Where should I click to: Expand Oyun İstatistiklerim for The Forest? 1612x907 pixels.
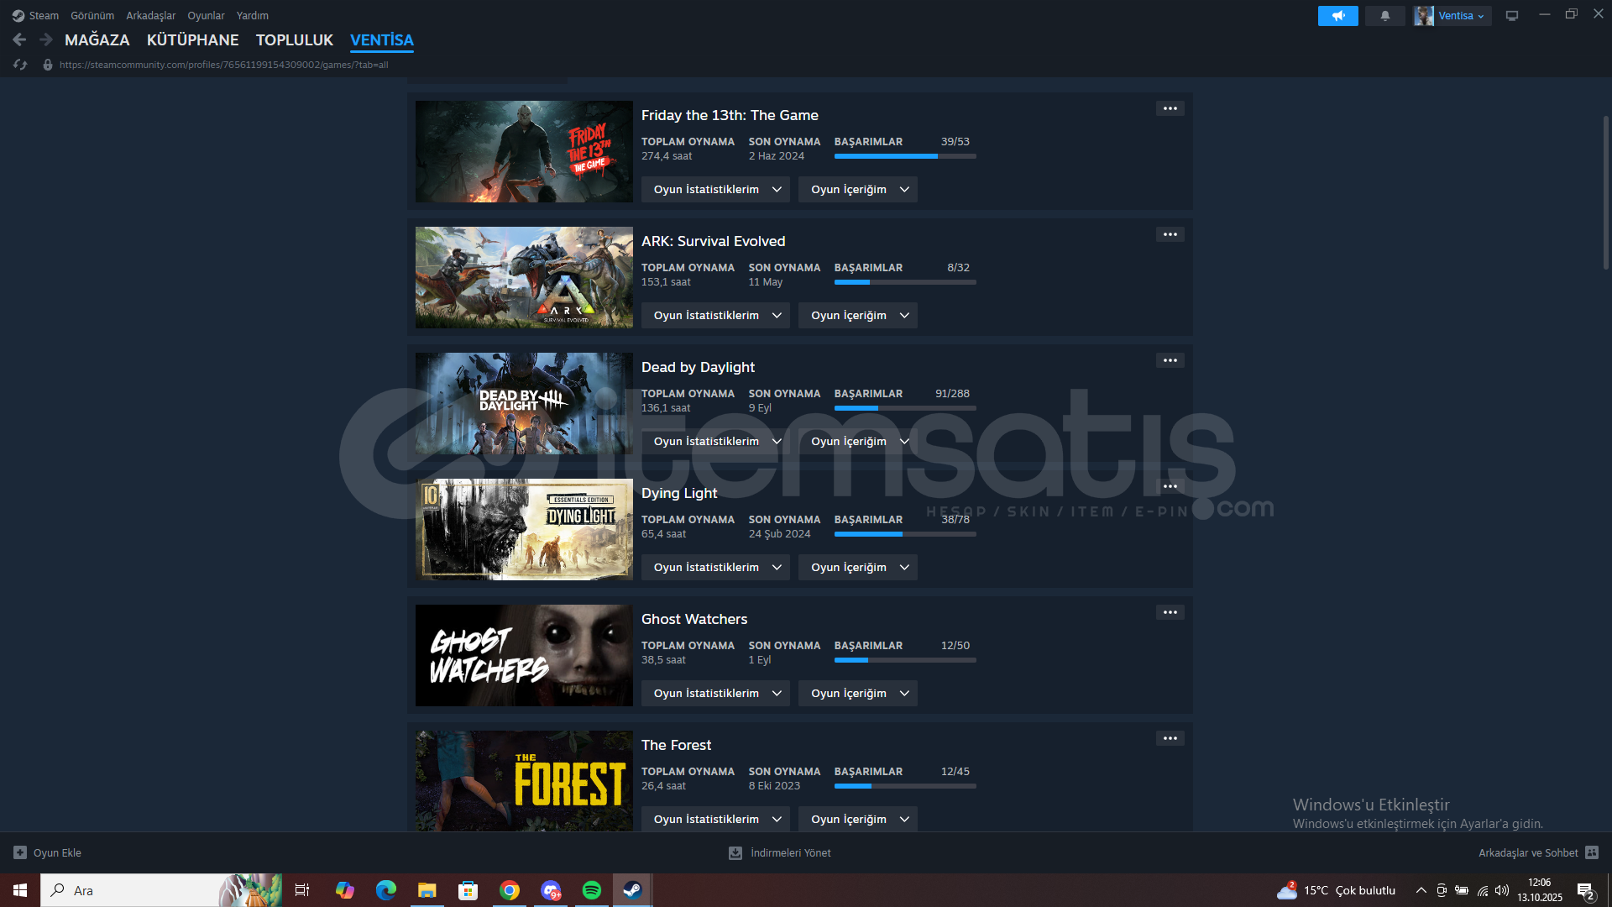(x=715, y=820)
